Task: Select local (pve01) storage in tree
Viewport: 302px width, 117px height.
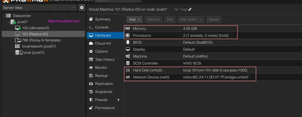Action: (43, 52)
